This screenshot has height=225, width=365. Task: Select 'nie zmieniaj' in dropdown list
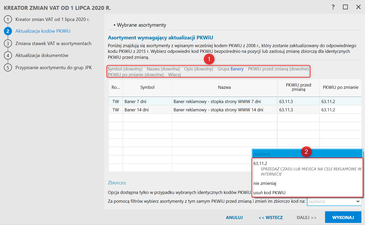[265, 183]
